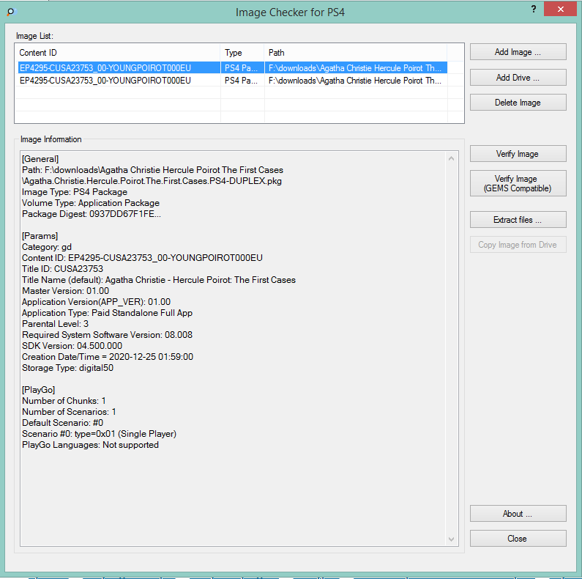Select the highlighted first image list row
Viewport: 582px width, 579px height.
pyautogui.click(x=232, y=68)
